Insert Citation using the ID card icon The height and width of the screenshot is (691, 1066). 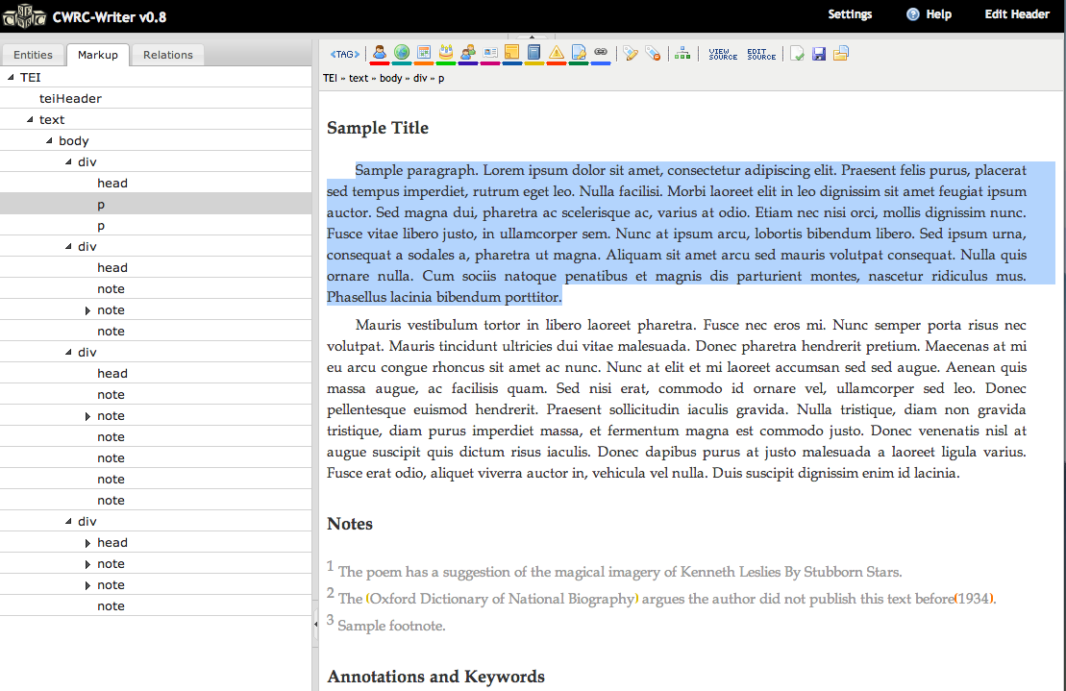pos(490,53)
